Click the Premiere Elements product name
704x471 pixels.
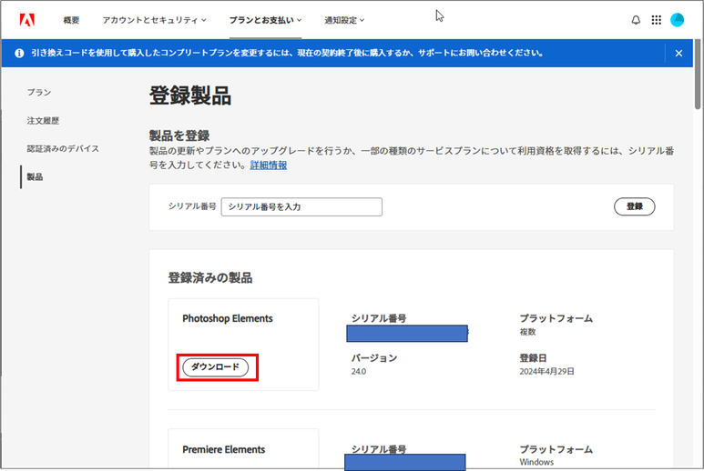click(x=224, y=449)
